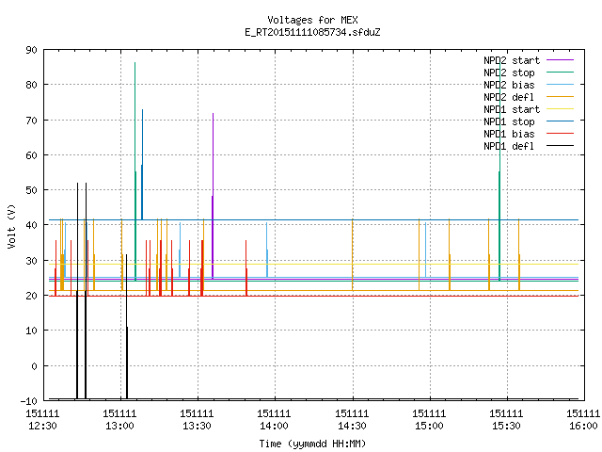Click the light blue NPD2 bias legend line
The image size is (602, 452).
coord(560,84)
